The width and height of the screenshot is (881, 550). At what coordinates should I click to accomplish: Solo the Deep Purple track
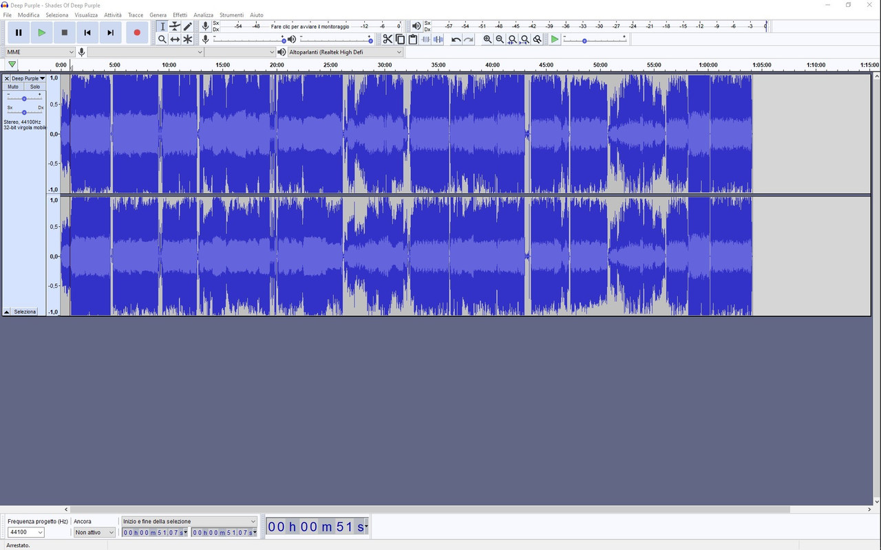34,87
